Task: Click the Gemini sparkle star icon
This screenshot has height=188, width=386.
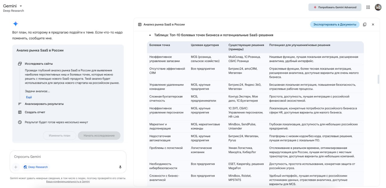Action: point(15,24)
